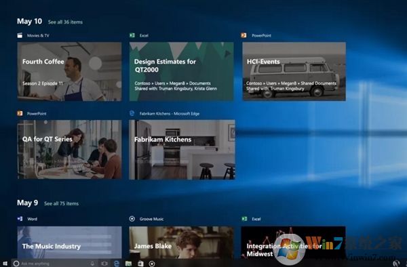The height and width of the screenshot is (267, 407).
Task: Click the Excel icon above Integration Activities card
Action: (244, 219)
